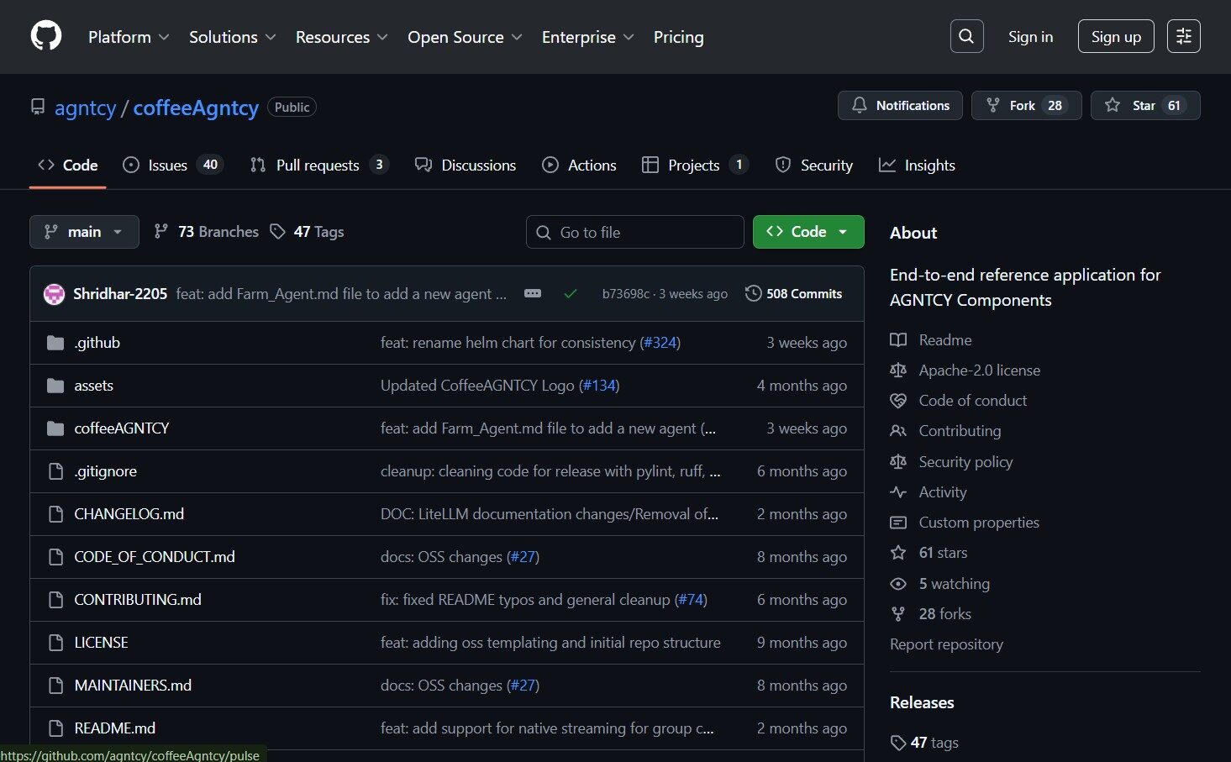The image size is (1231, 762).
Task: Click Shridhar-2205 avatar image
Action: pyautogui.click(x=55, y=294)
